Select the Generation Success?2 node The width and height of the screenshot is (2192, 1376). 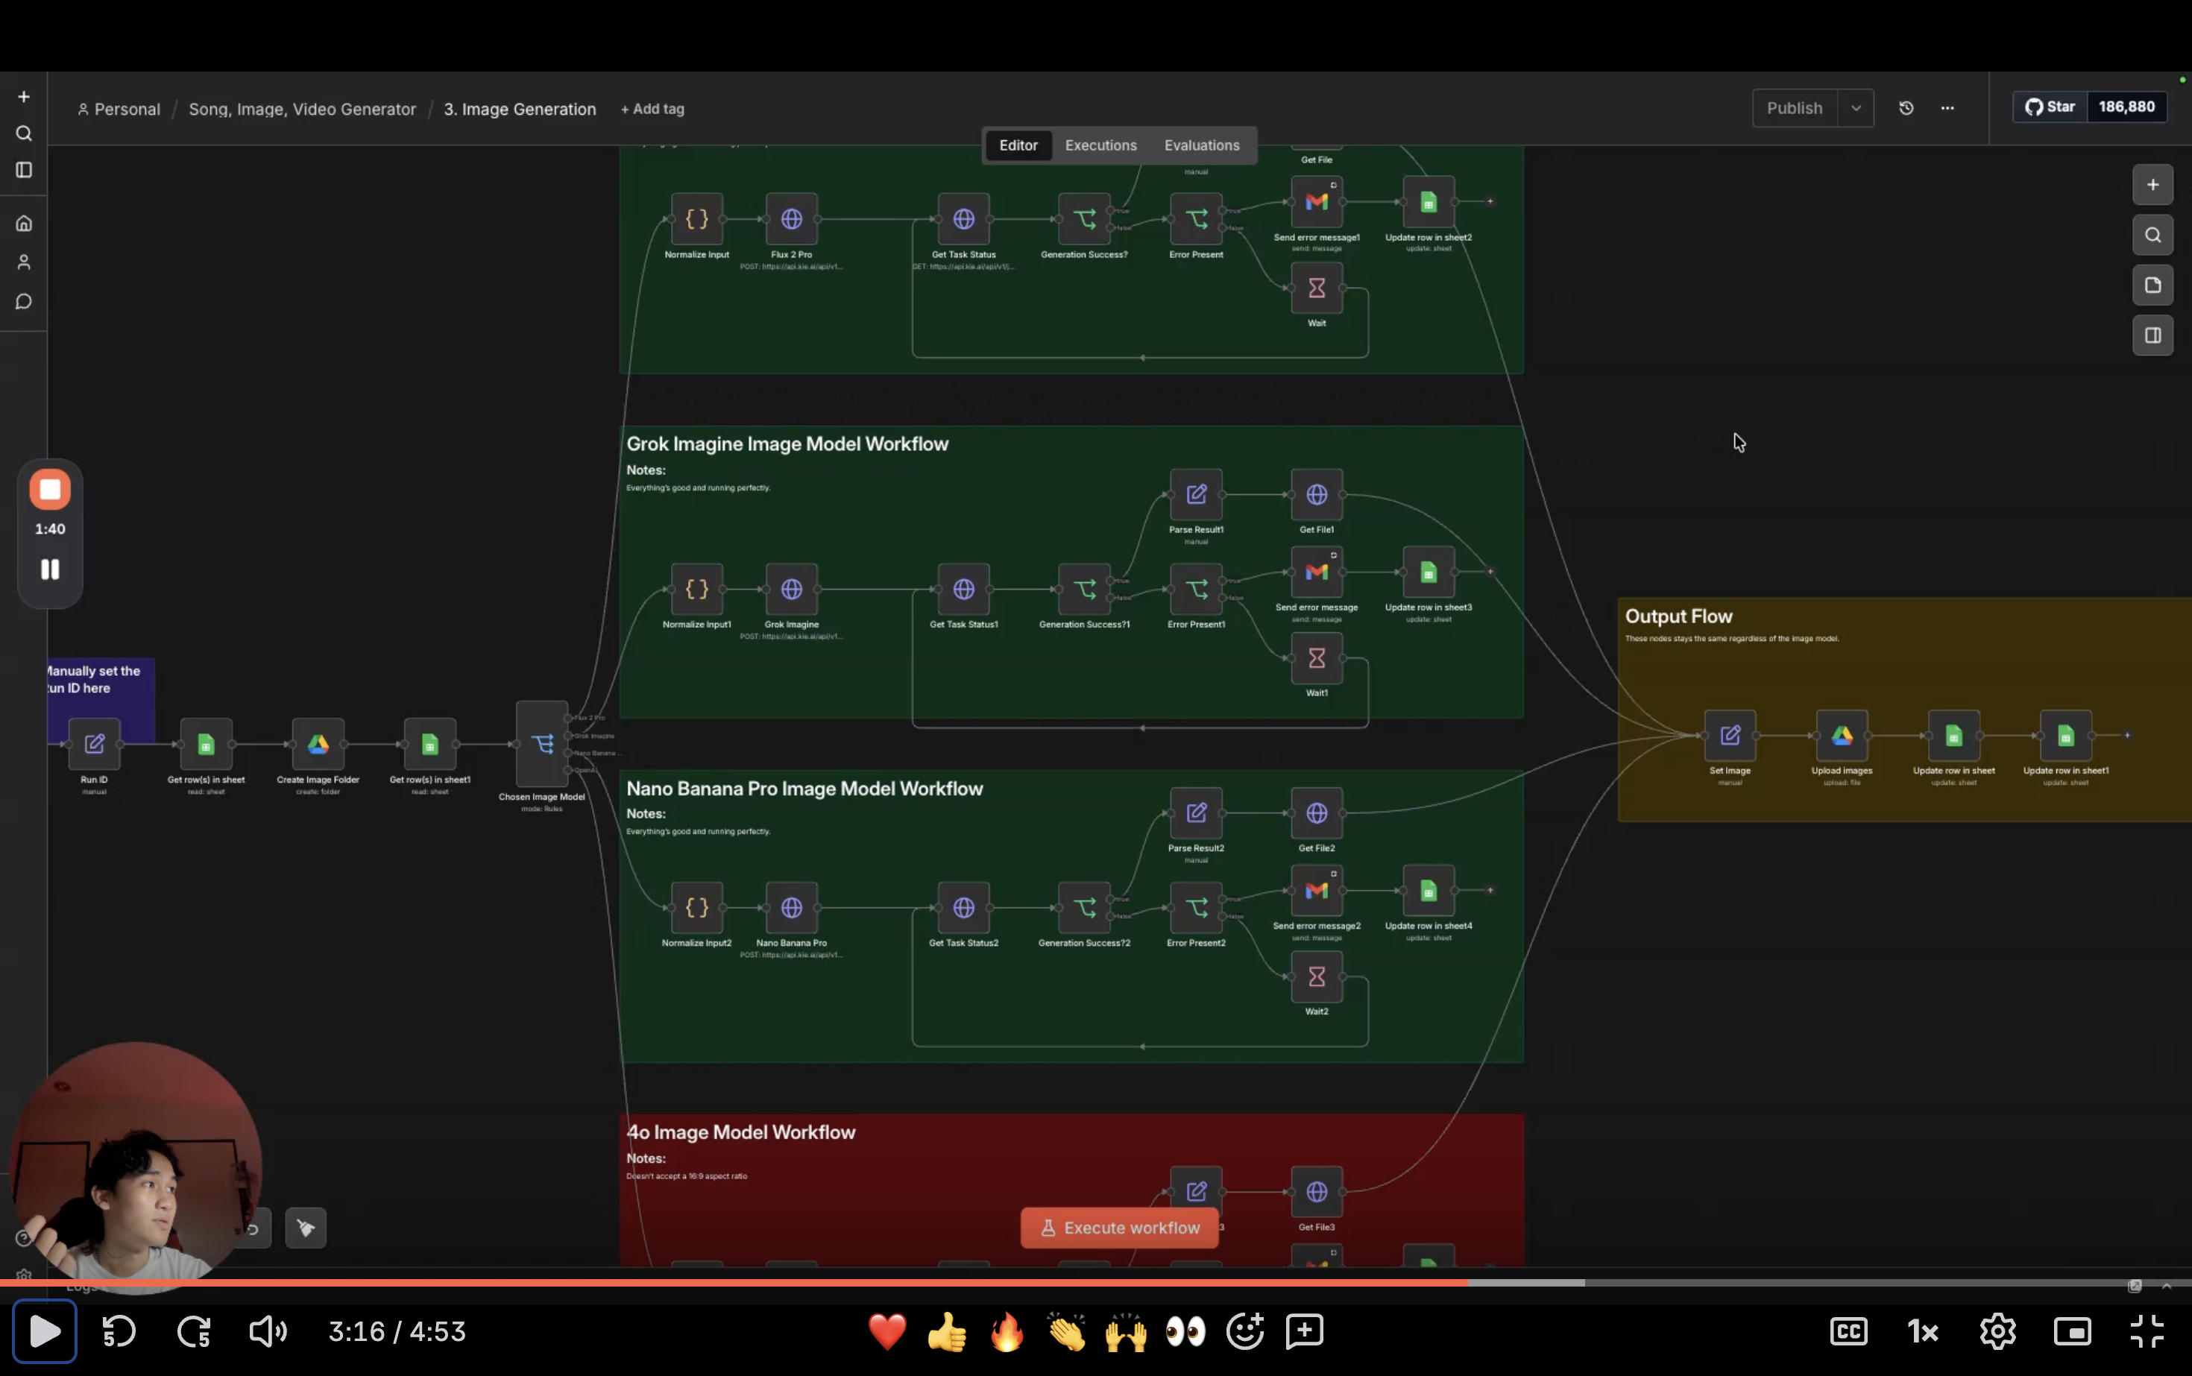click(x=1084, y=908)
